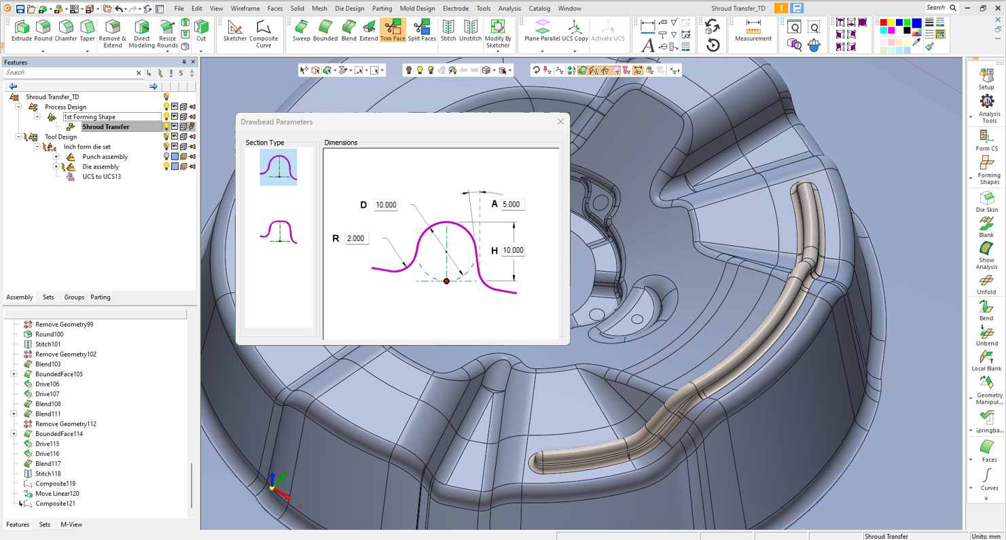Activate the Trim Face tool
This screenshot has width=1006, height=540.
393,31
